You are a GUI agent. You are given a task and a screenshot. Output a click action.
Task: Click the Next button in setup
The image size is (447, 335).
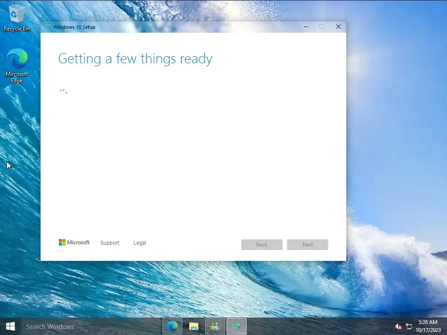[x=308, y=245]
